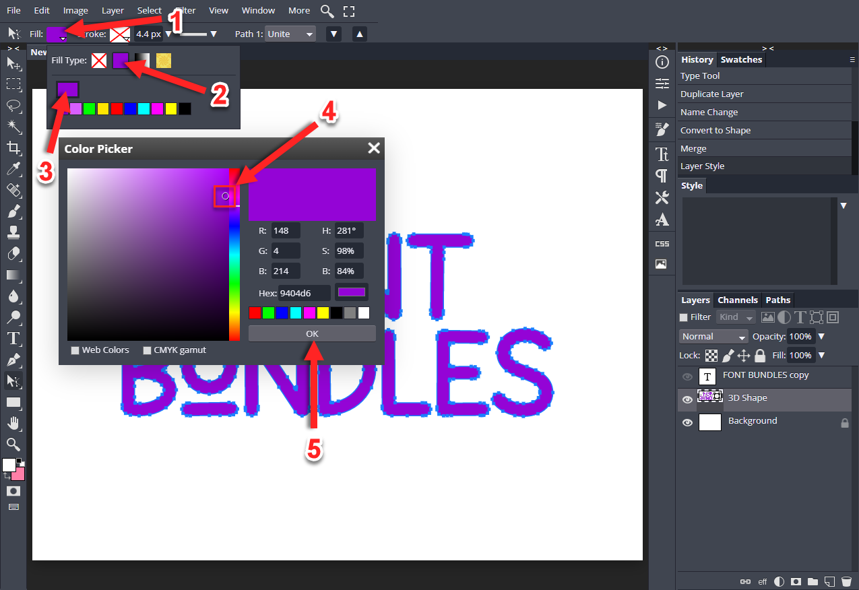This screenshot has width=859, height=590.
Task: Choose the gradient Fill Type option
Action: tap(142, 61)
